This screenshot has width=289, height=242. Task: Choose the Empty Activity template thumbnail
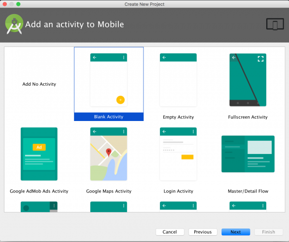pyautogui.click(x=178, y=80)
